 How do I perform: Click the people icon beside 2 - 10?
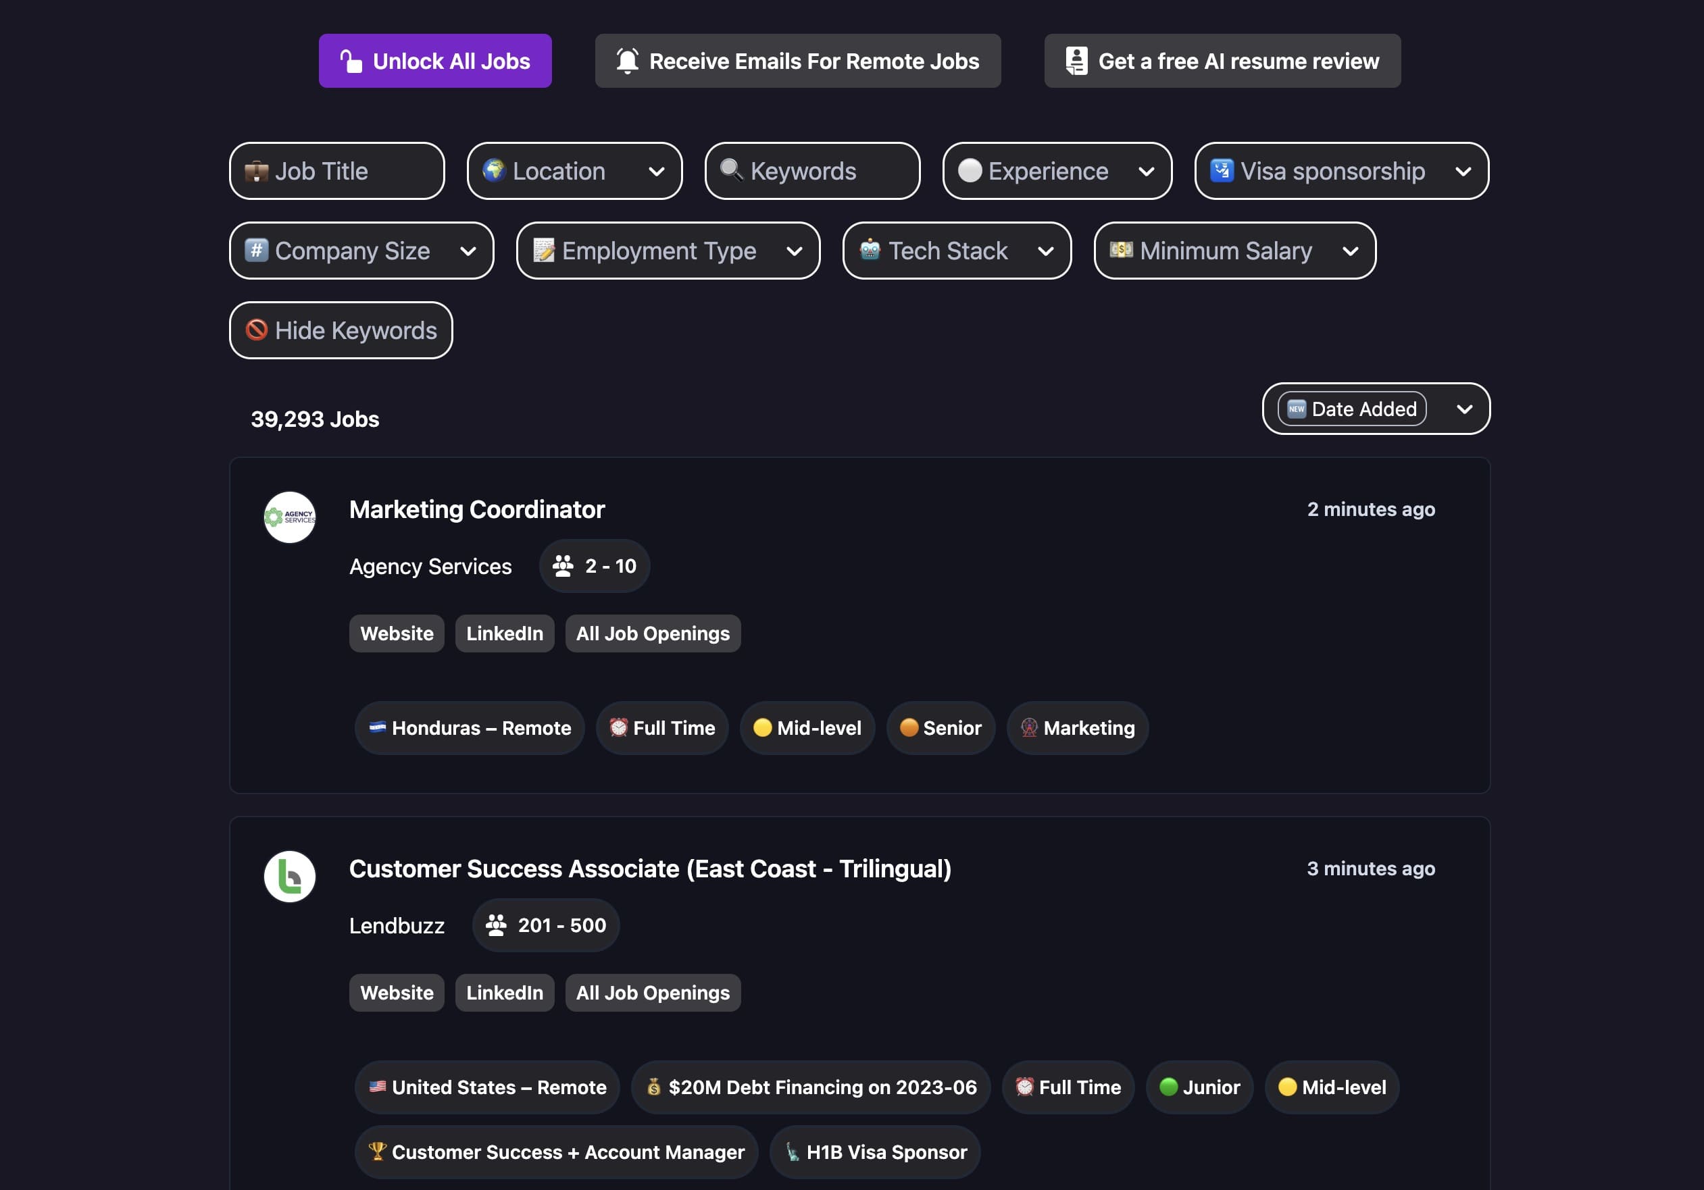[x=563, y=566]
